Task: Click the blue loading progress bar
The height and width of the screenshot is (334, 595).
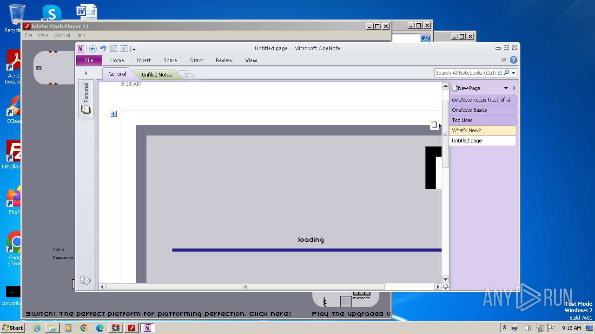Action: 306,250
